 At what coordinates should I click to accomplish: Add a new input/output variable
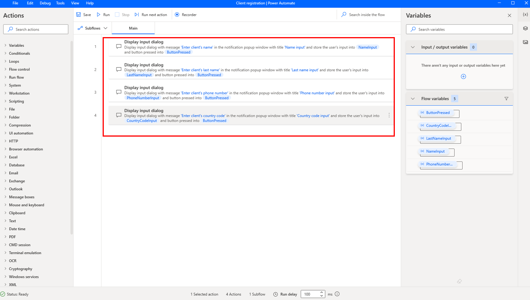[463, 76]
